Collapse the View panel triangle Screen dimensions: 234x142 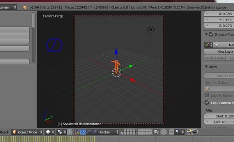pos(206,67)
